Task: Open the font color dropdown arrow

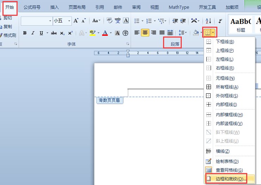Action: coord(111,33)
